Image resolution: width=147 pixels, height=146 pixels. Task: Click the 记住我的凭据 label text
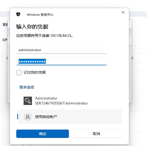click(35, 72)
